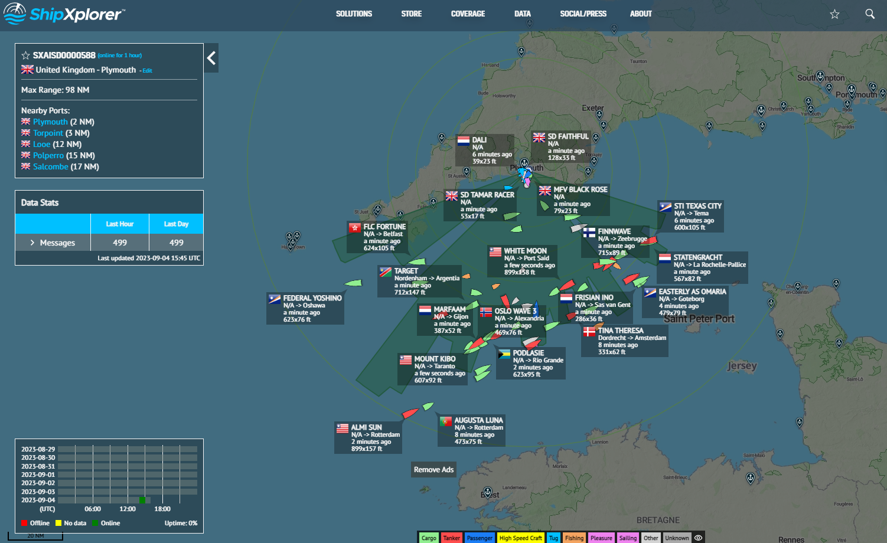Click the Exeter port anchor marker
The image size is (887, 543).
(x=601, y=113)
